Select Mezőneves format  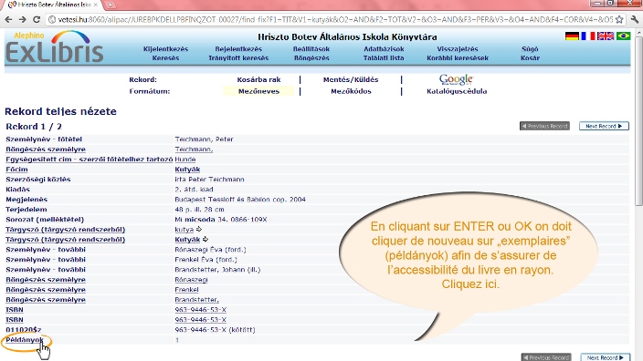258,91
